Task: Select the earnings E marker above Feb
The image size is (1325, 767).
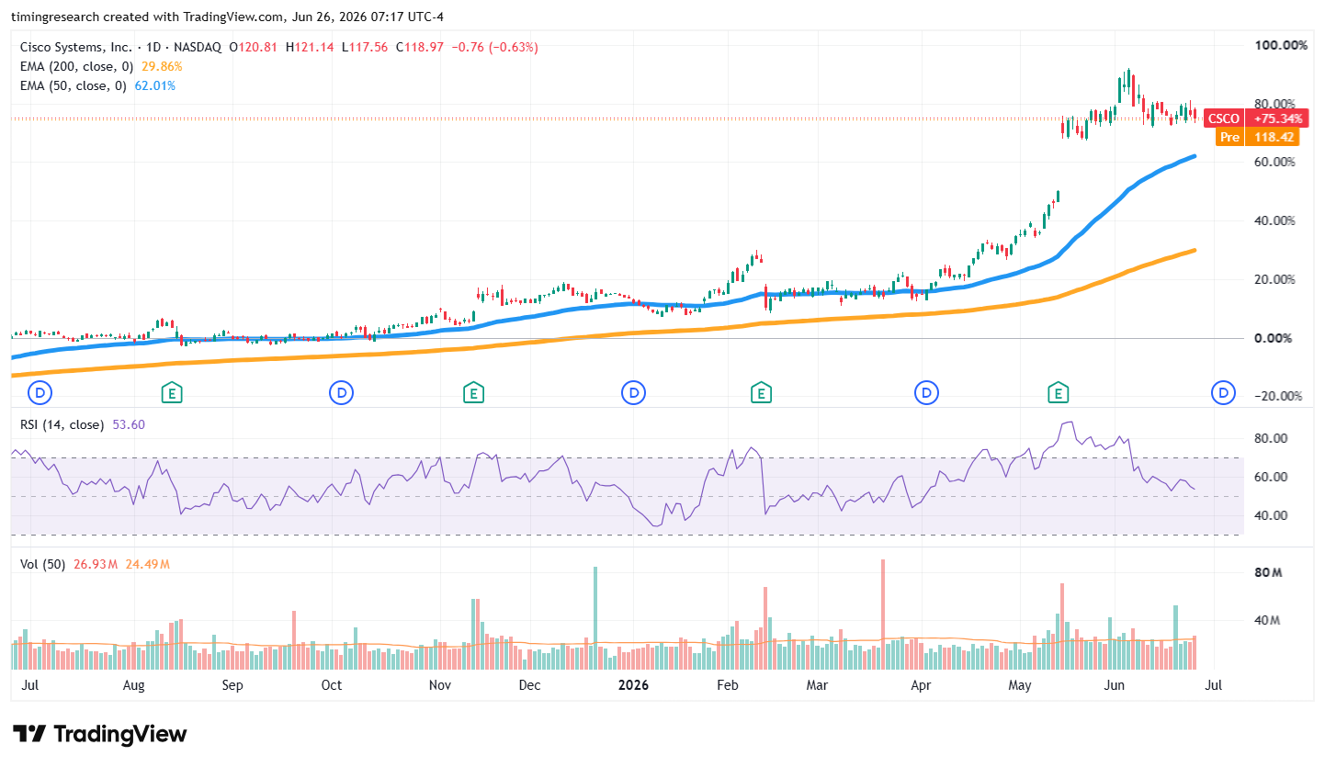Action: [760, 393]
